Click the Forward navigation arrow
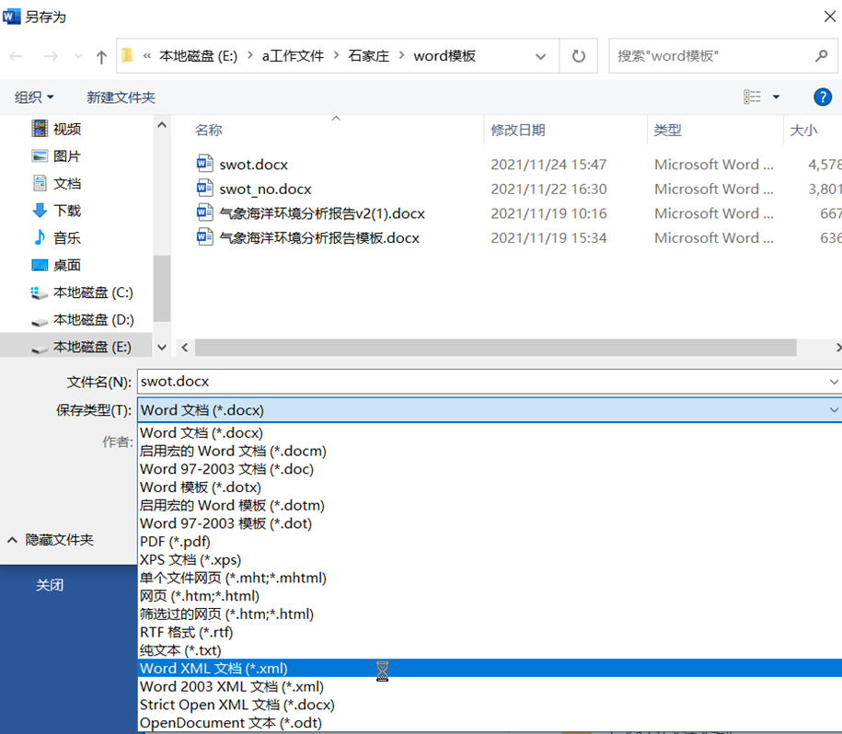The height and width of the screenshot is (734, 842). [x=51, y=56]
